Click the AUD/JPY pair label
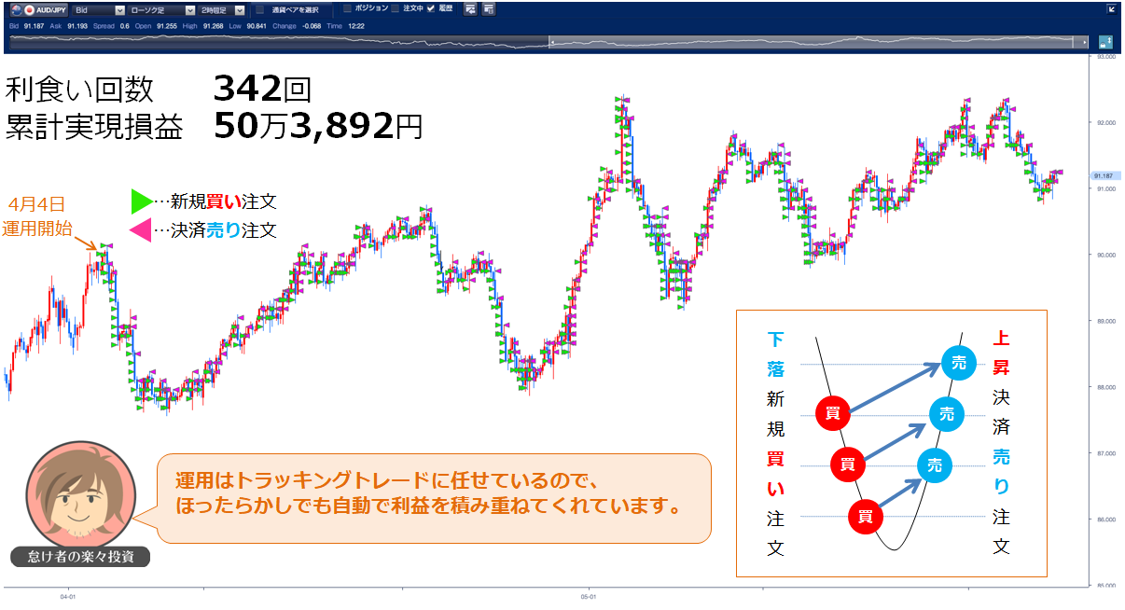Screen dimensions: 1125x610 click(52, 9)
